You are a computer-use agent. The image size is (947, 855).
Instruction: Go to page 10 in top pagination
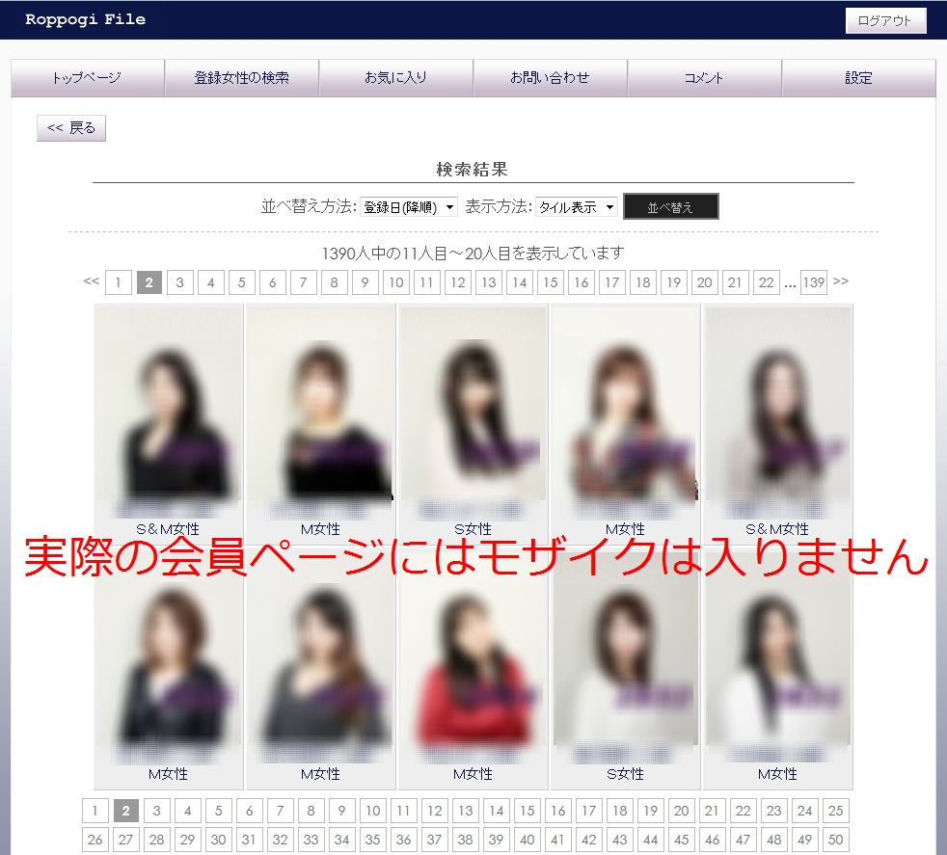click(x=396, y=282)
